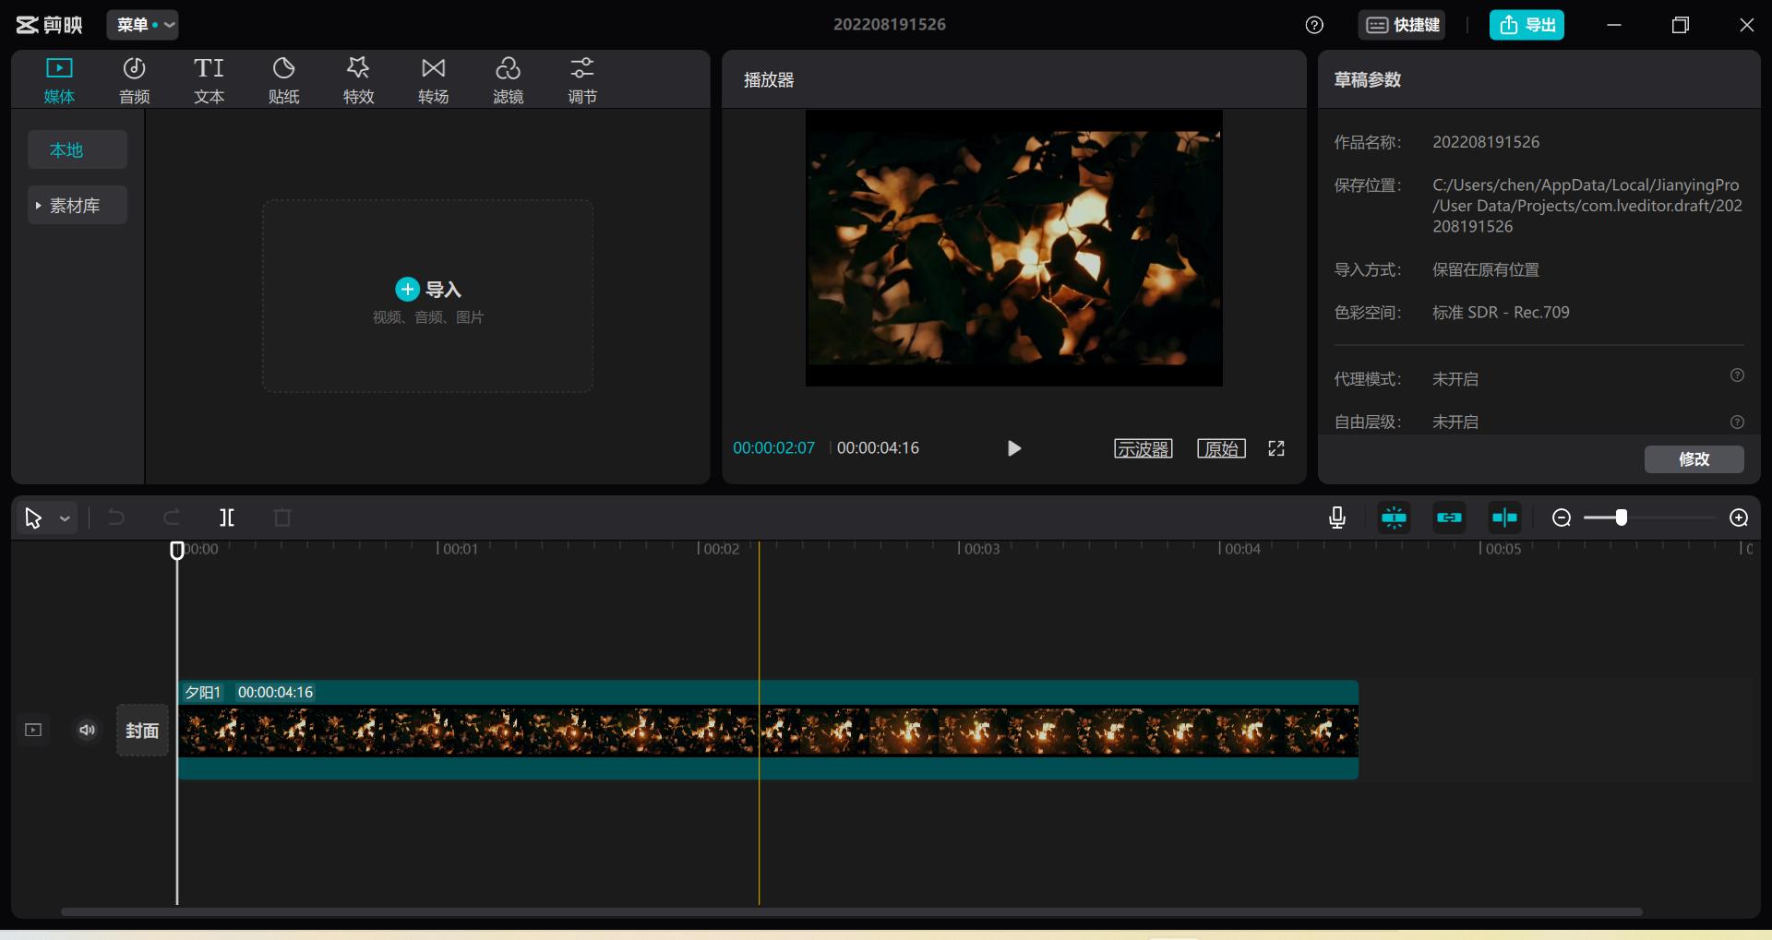Toggle the linkage button in timeline toolbar
Screen dimensions: 1772x940
coord(1449,518)
